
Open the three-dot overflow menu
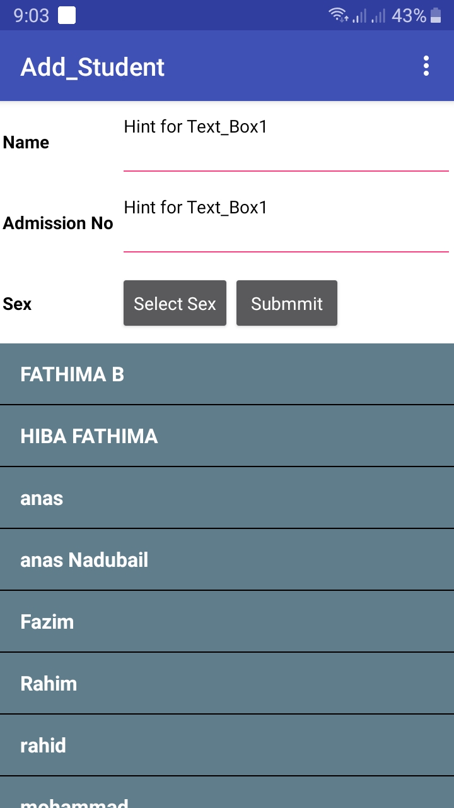pyautogui.click(x=426, y=66)
